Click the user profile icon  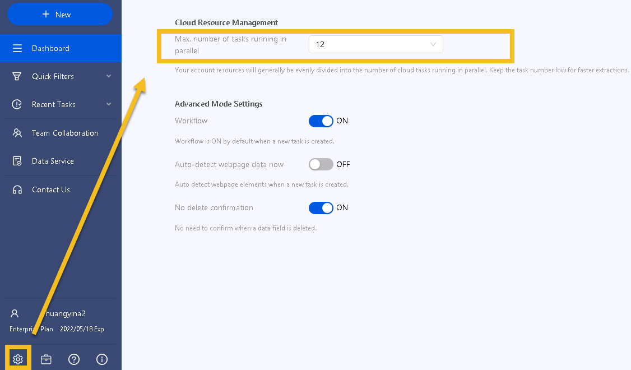click(x=15, y=313)
